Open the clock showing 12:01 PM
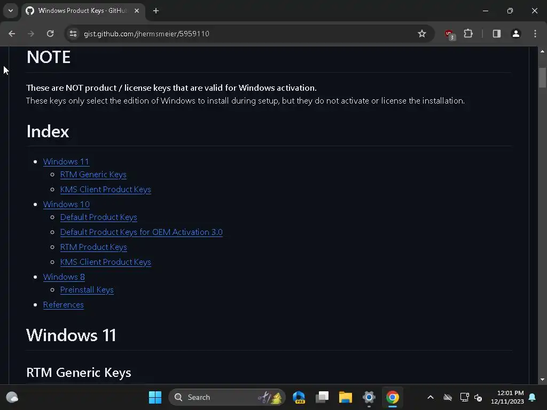The width and height of the screenshot is (547, 410). 507,397
